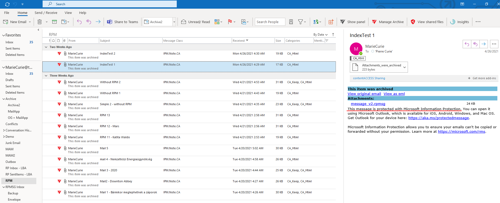
Task: Open the View tab
Action: point(68,13)
